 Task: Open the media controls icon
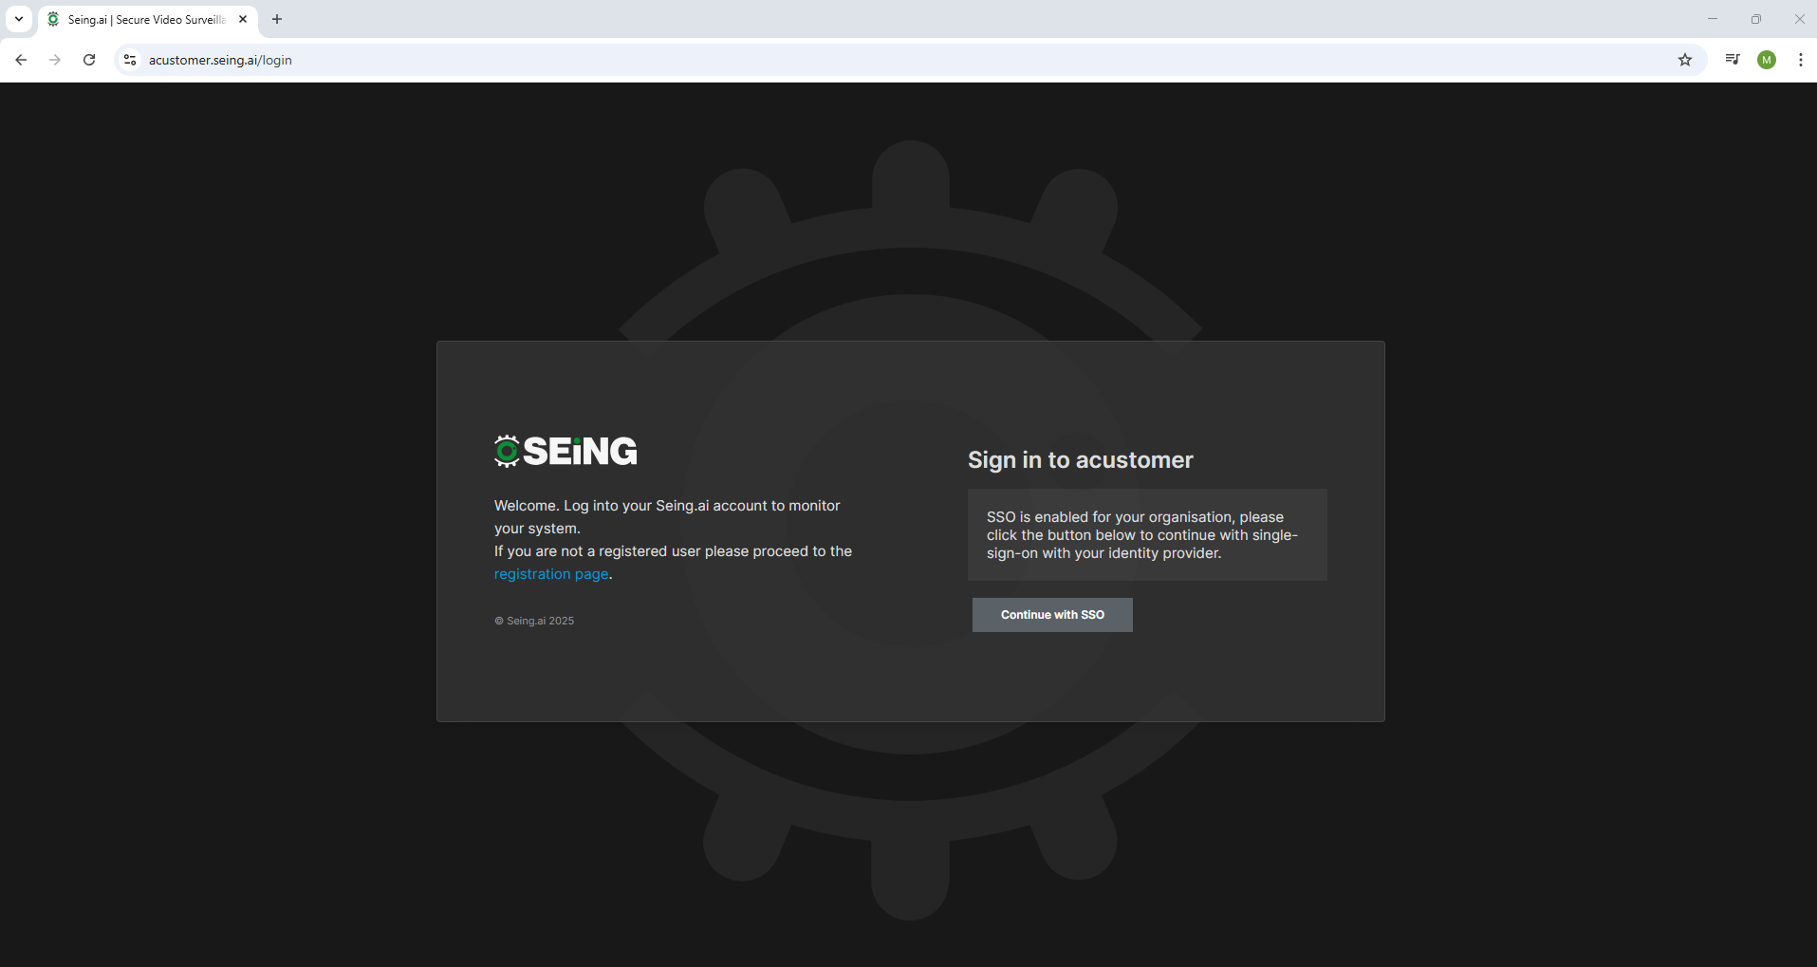(1732, 59)
